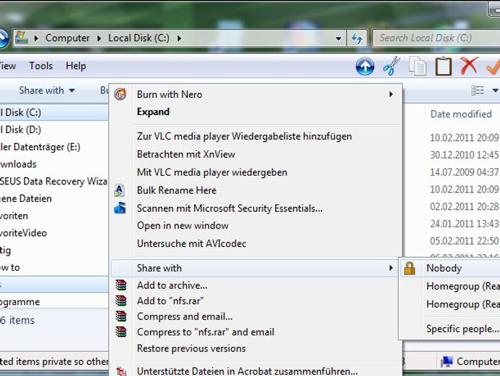Click the Bulk Rename Here icon
The width and height of the screenshot is (500, 376).
[120, 190]
